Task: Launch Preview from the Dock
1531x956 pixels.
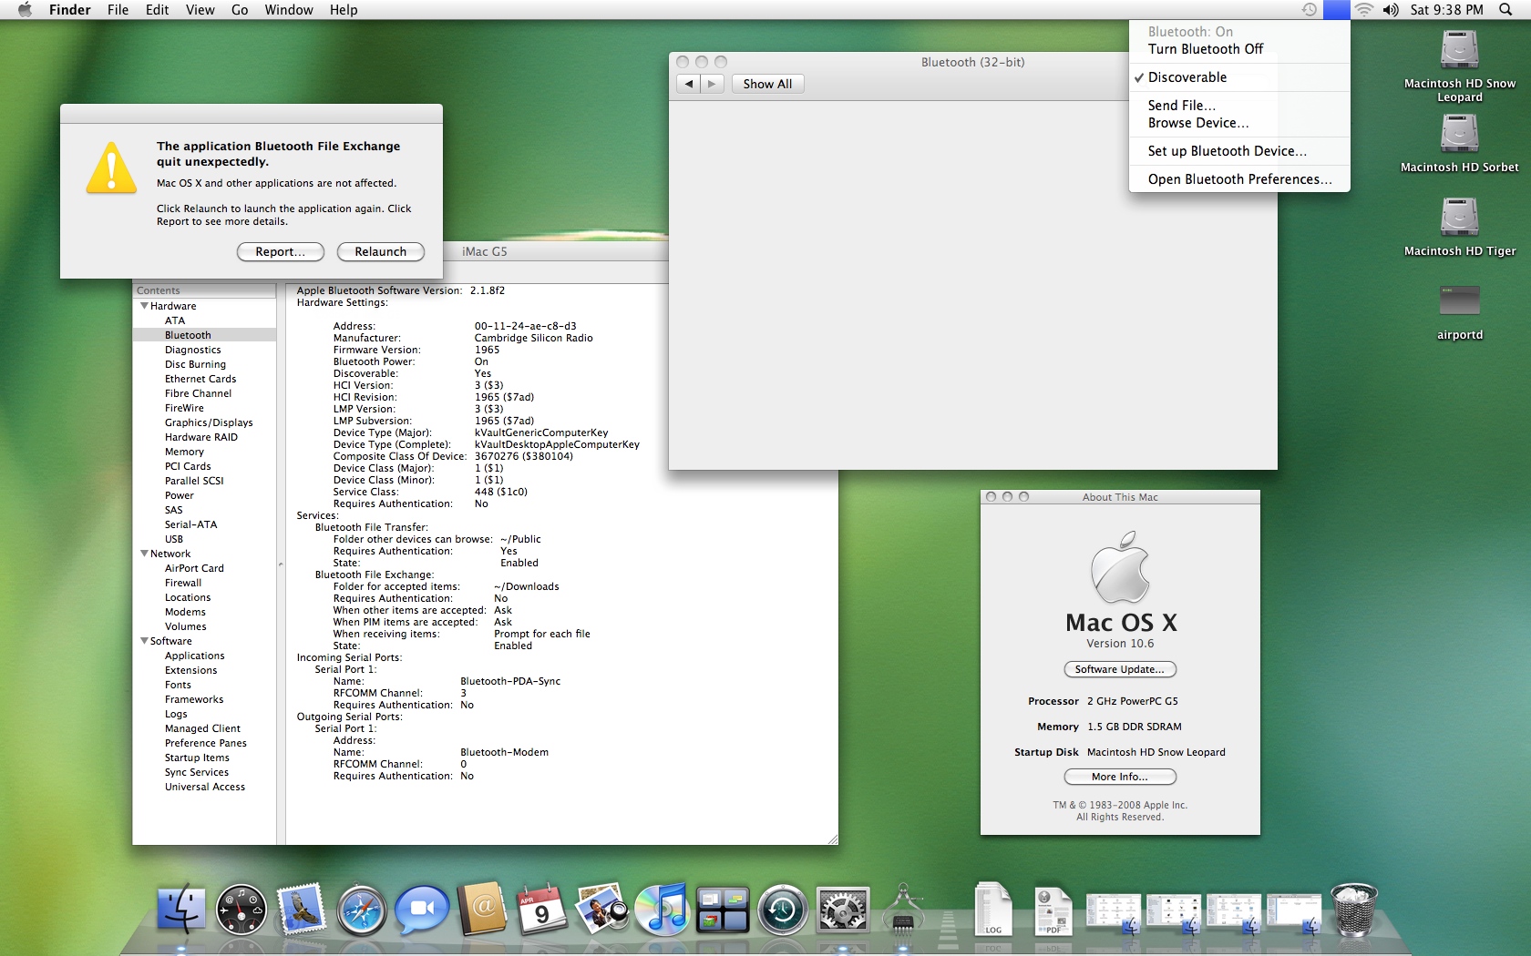Action: (602, 910)
